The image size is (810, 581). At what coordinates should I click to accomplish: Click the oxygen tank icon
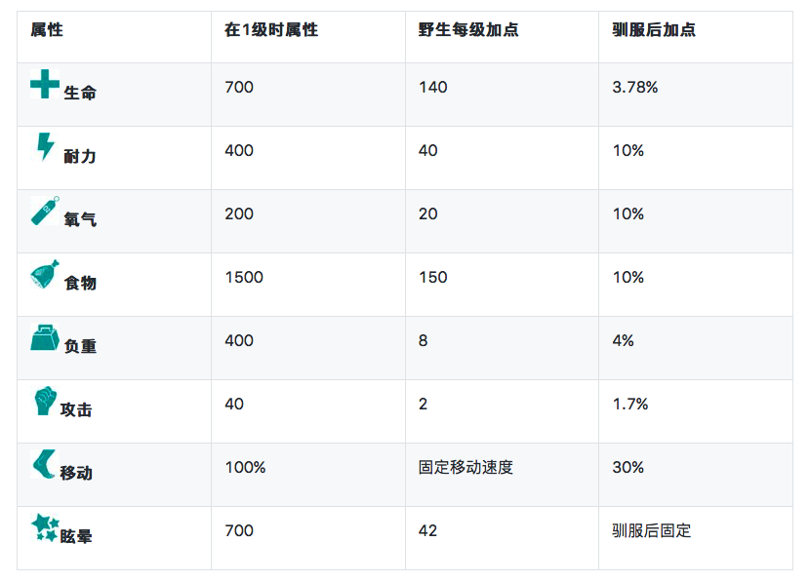pos(45,211)
